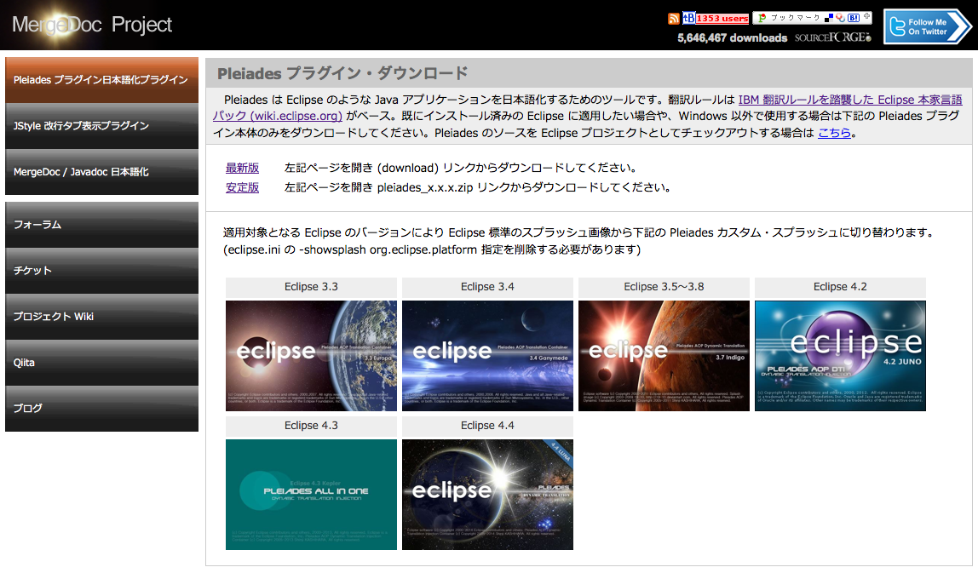Image resolution: width=978 pixels, height=573 pixels.
Task: Click the Eclipse 4.4 caption label
Action: tap(487, 425)
